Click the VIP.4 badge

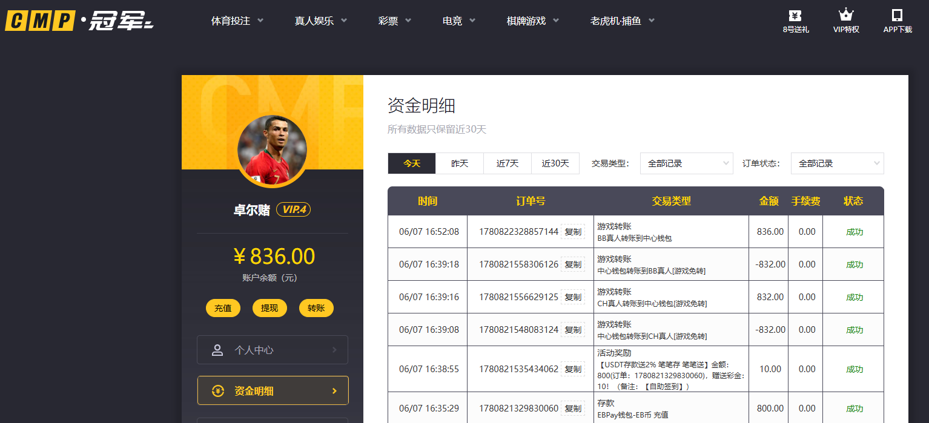pyautogui.click(x=294, y=209)
